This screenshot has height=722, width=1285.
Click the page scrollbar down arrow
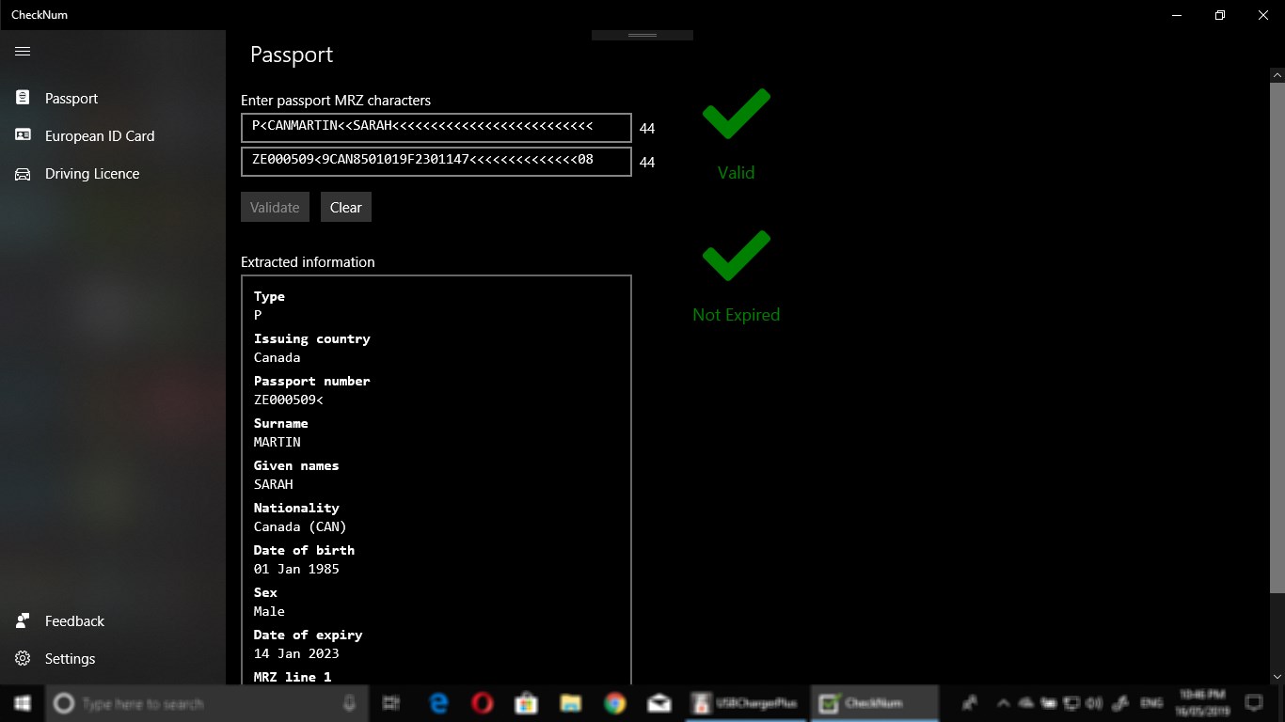click(1277, 677)
